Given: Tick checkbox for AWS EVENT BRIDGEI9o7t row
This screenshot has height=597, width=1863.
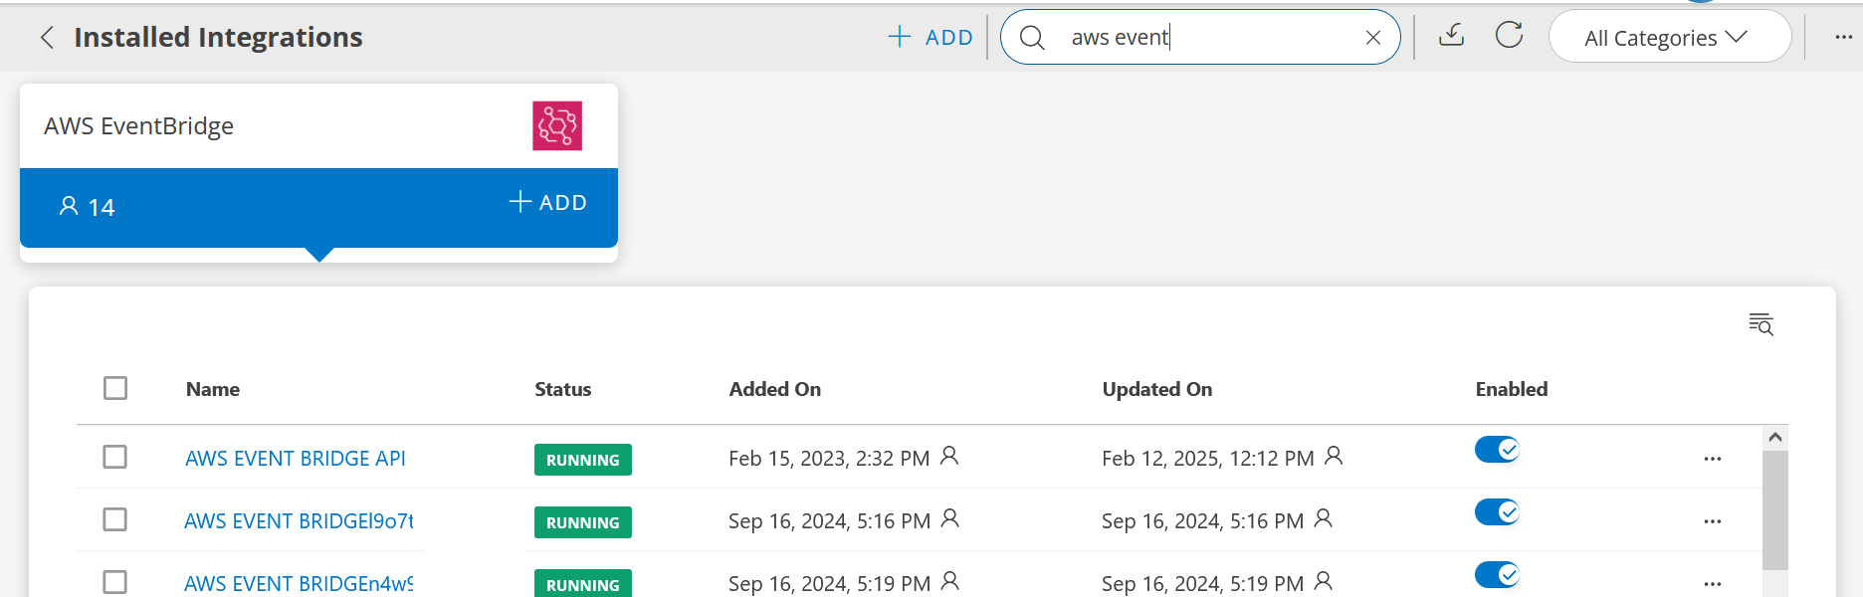Looking at the screenshot, I should (x=115, y=519).
